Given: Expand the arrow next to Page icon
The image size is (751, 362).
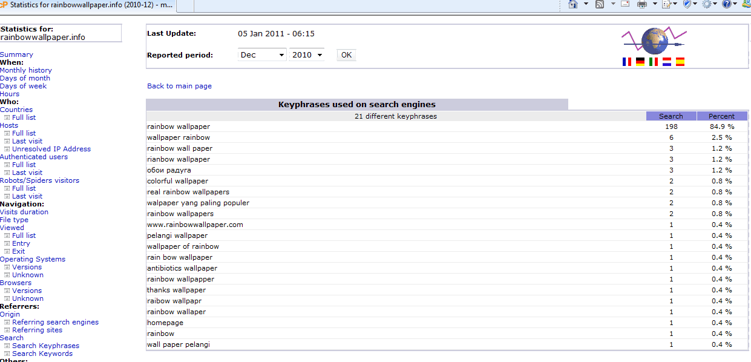Looking at the screenshot, I should tap(675, 4).
